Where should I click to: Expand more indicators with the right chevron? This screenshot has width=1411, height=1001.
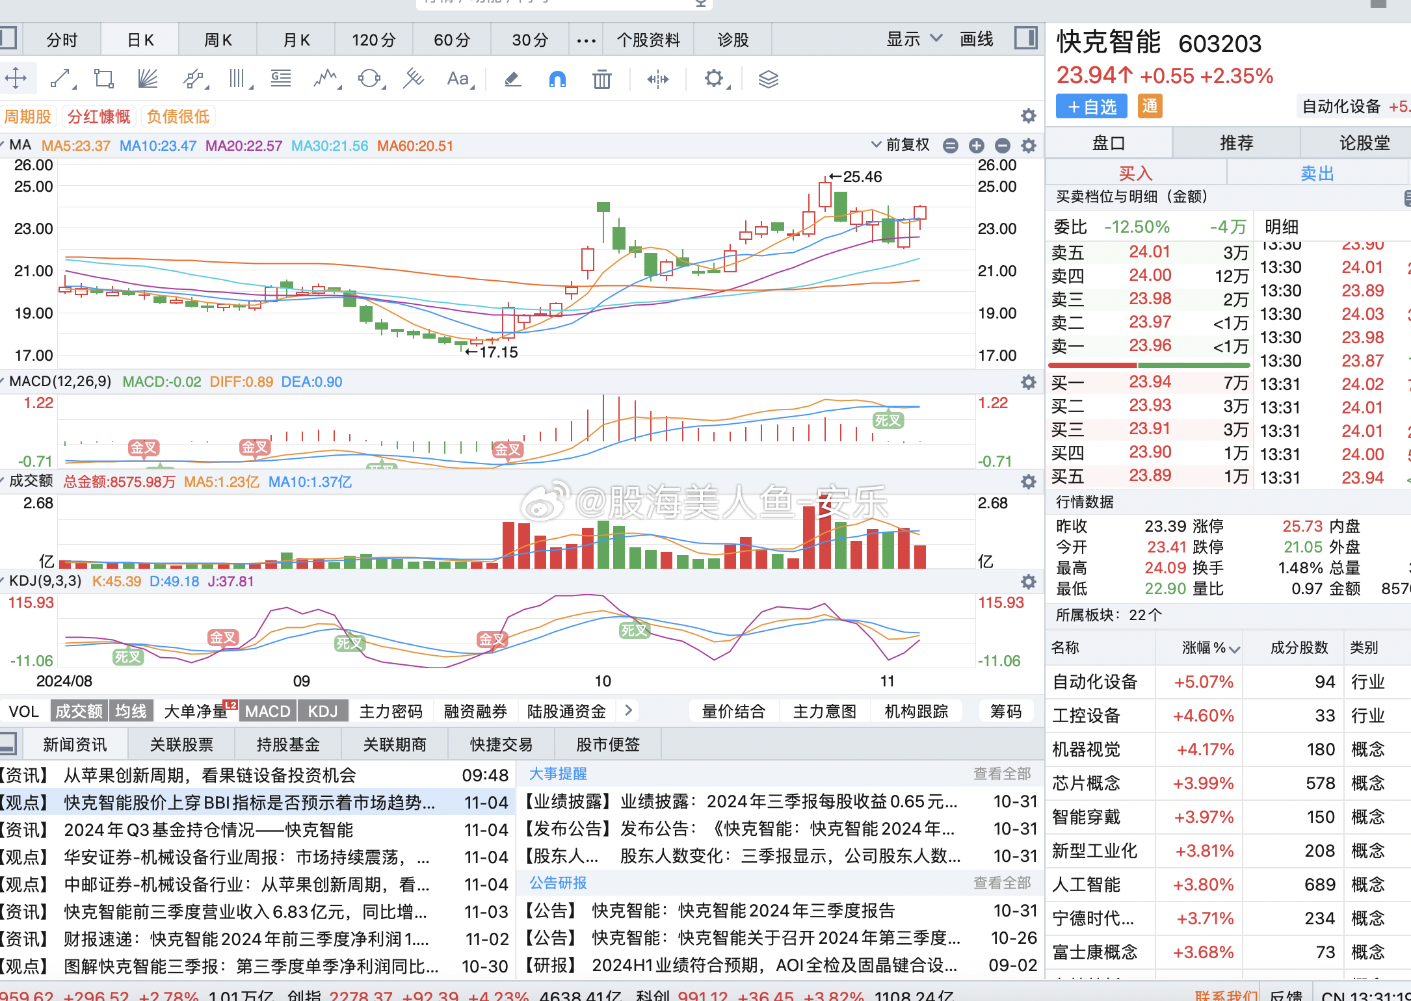click(628, 710)
